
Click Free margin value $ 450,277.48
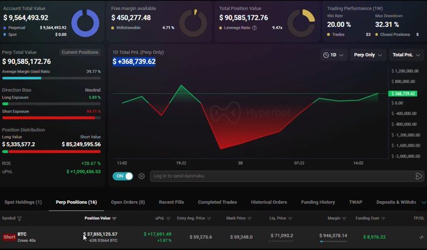tap(131, 18)
